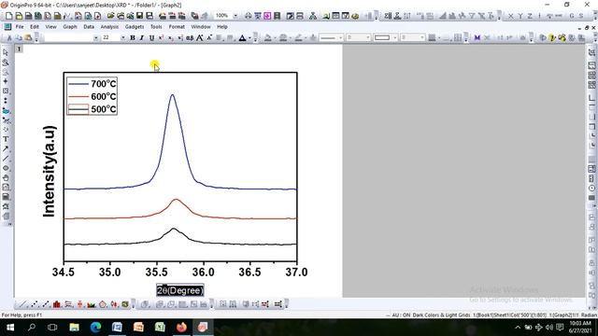Image resolution: width=598 pixels, height=336 pixels.
Task: Open the Help menu
Action: pyautogui.click(x=222, y=27)
